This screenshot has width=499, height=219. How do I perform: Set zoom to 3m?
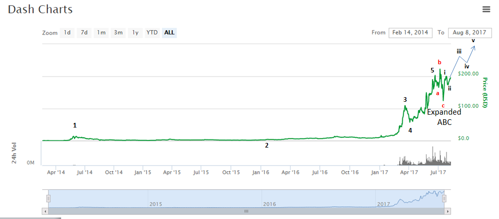pyautogui.click(x=118, y=32)
